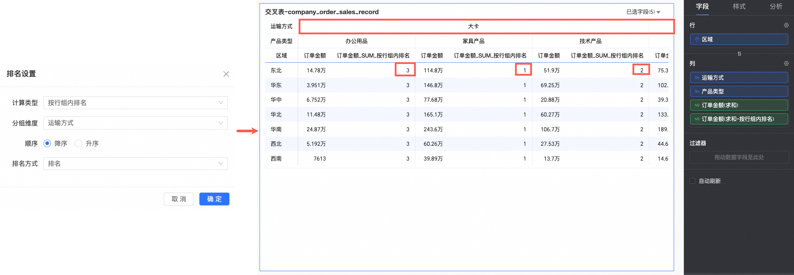Toggle the 自动刷新 checkbox
The height and width of the screenshot is (275, 794).
coord(692,181)
